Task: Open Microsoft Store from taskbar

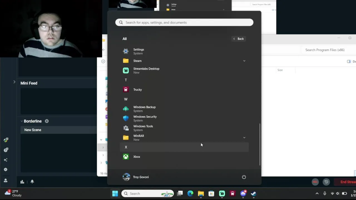Action: pos(211,194)
